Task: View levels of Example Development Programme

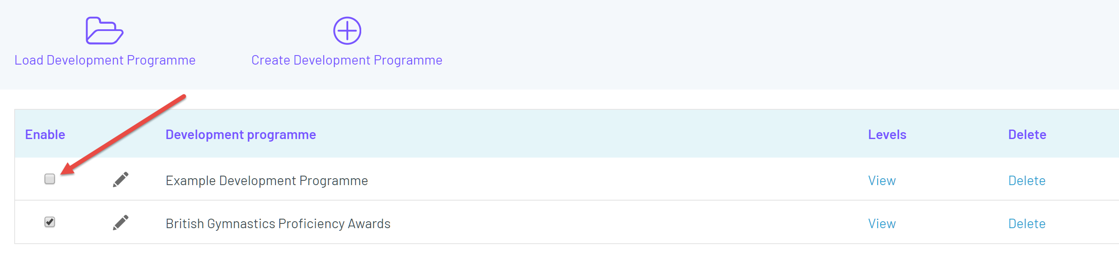Action: click(881, 180)
